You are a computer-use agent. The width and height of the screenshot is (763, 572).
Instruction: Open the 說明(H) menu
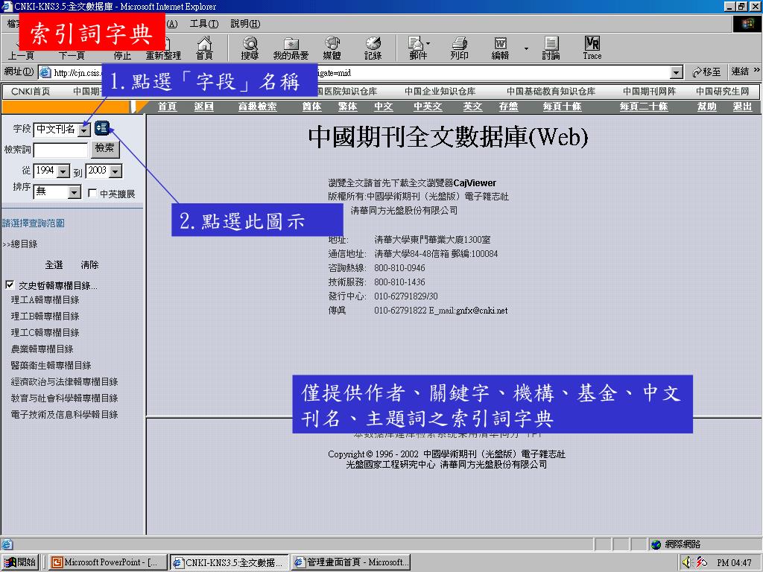[x=245, y=23]
